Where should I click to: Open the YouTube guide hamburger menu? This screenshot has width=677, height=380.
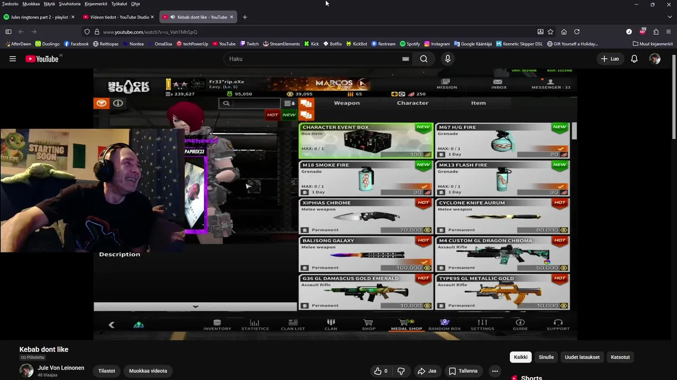(13, 59)
